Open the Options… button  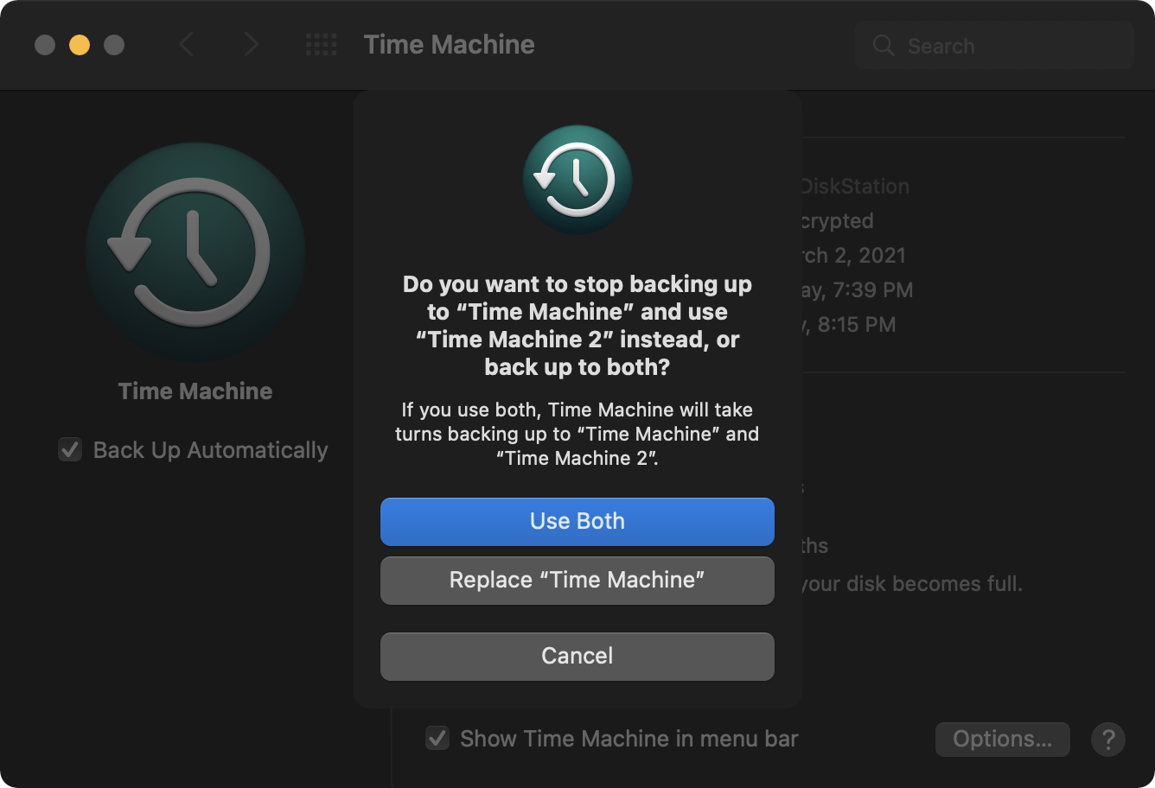pos(1003,739)
